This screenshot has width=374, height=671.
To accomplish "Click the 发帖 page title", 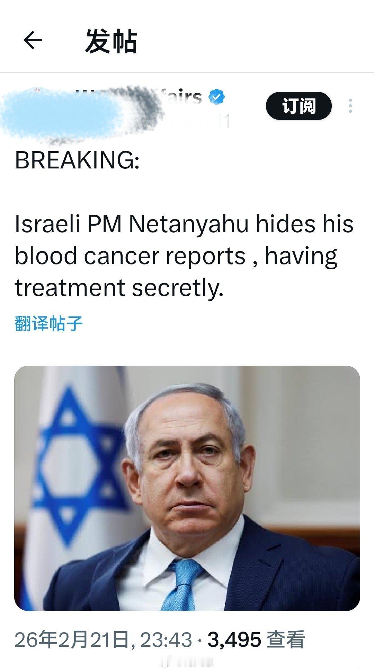I will (x=111, y=41).
